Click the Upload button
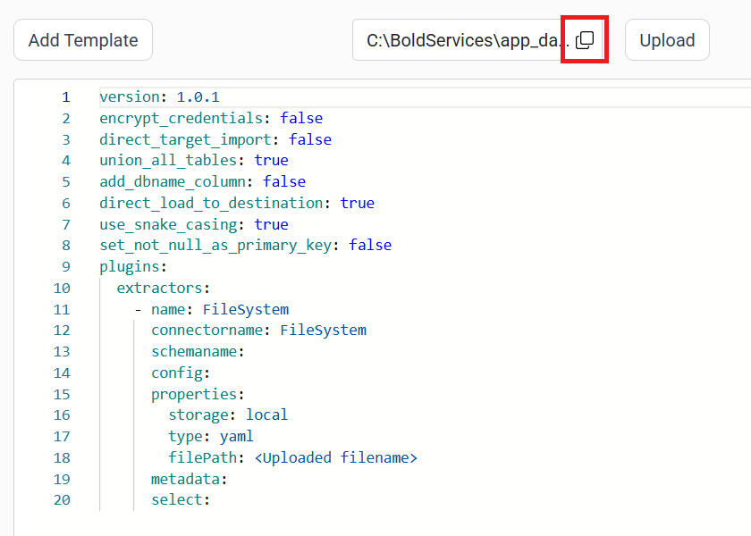Viewport: 751px width, 536px height. pyautogui.click(x=667, y=39)
